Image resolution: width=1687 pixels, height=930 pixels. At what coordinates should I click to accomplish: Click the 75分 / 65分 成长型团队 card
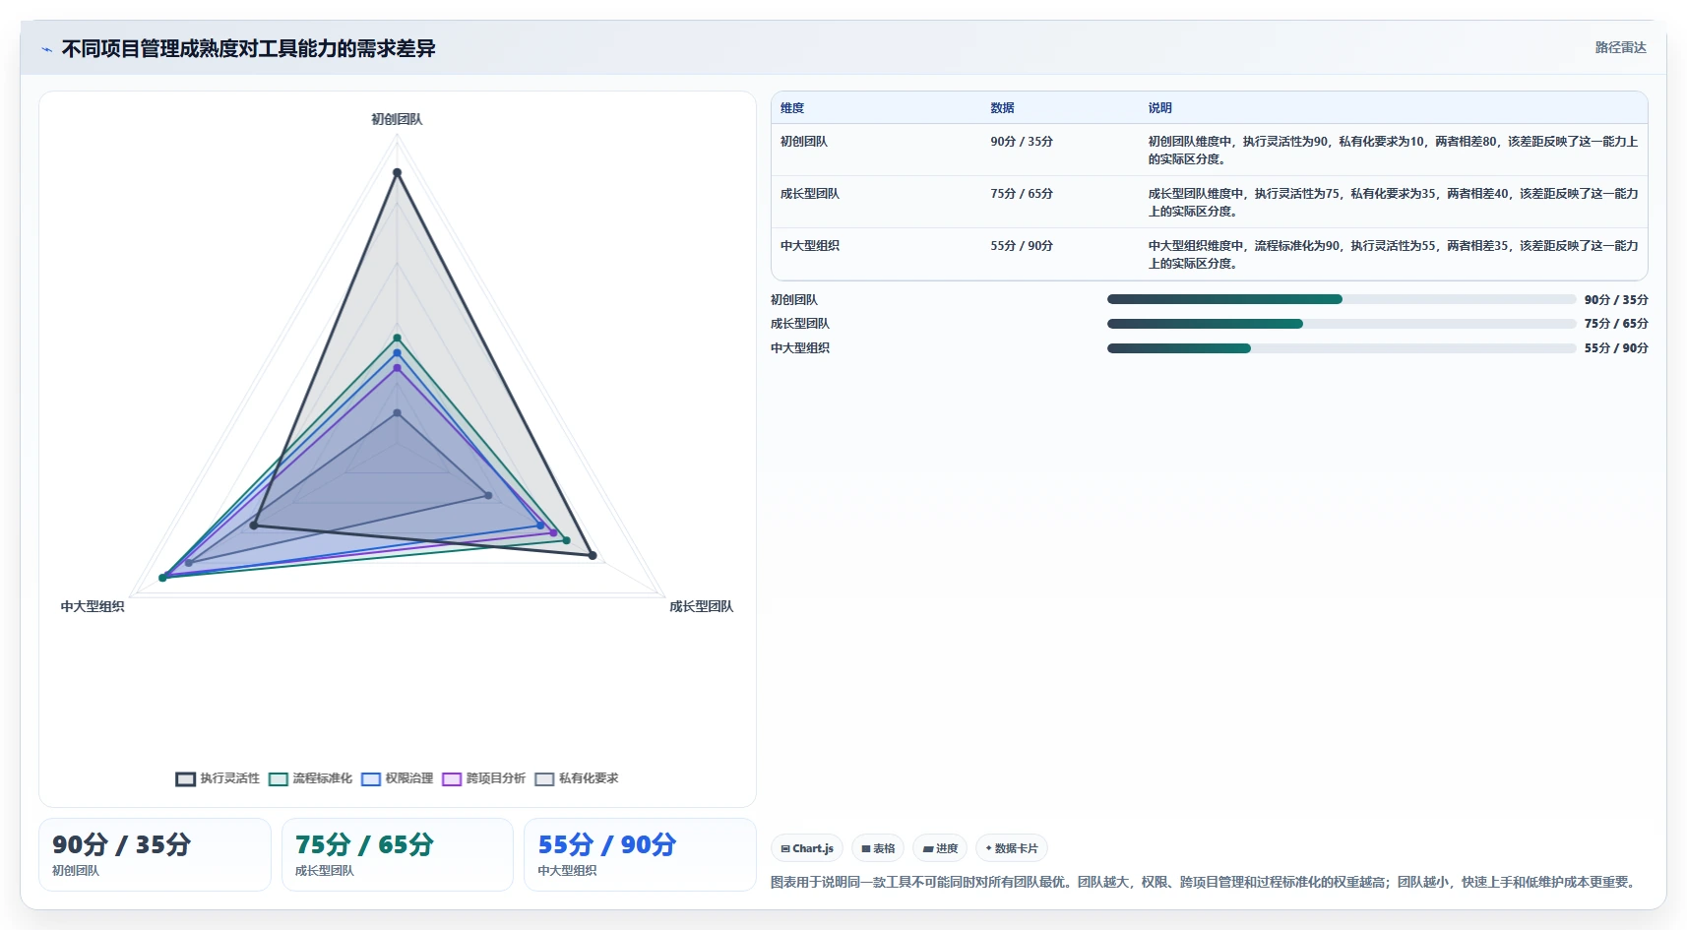click(398, 854)
